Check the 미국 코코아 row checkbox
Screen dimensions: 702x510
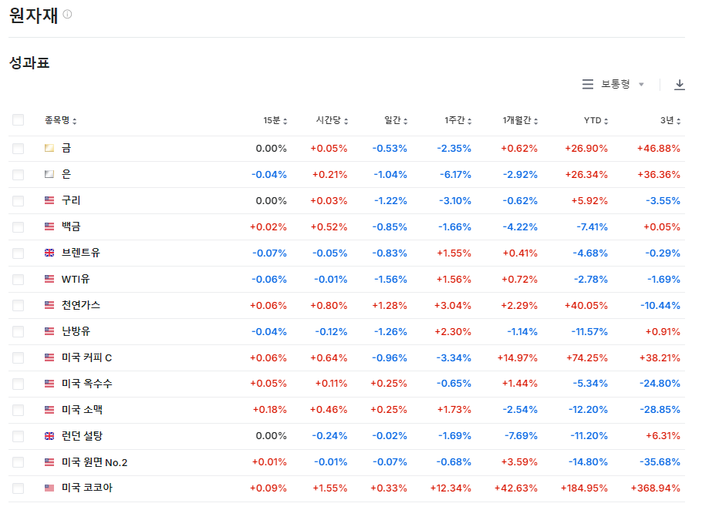(18, 488)
